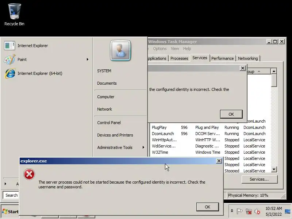Open Control Panel from the Start menu
Screen dimensions: 292x219
click(109, 123)
